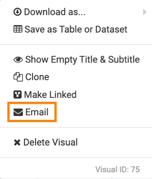The image size is (152, 179).
Task: Select the highlighted Email option
Action: 32,112
